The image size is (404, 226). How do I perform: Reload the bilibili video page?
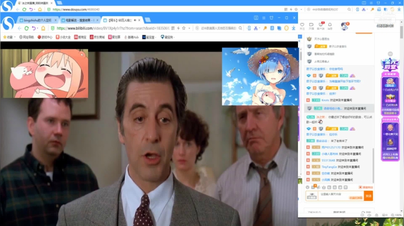(x=26, y=28)
